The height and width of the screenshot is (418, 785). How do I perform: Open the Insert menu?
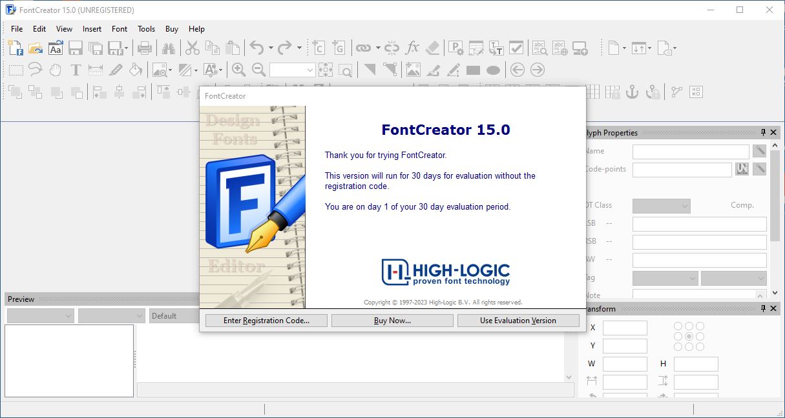tap(92, 29)
